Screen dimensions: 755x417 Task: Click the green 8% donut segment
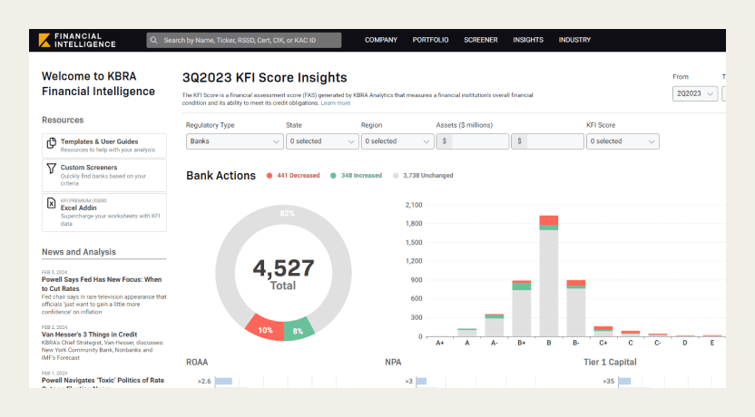298,330
